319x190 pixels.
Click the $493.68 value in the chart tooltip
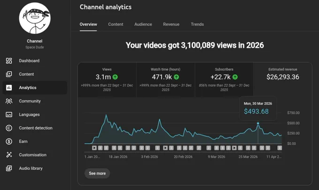tap(256, 111)
